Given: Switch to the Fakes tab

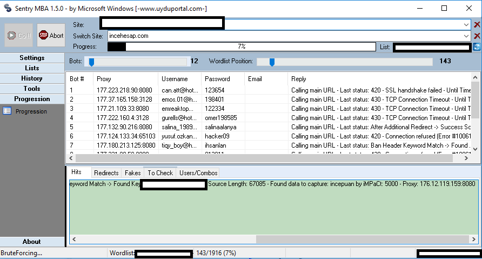Looking at the screenshot, I should pos(133,173).
